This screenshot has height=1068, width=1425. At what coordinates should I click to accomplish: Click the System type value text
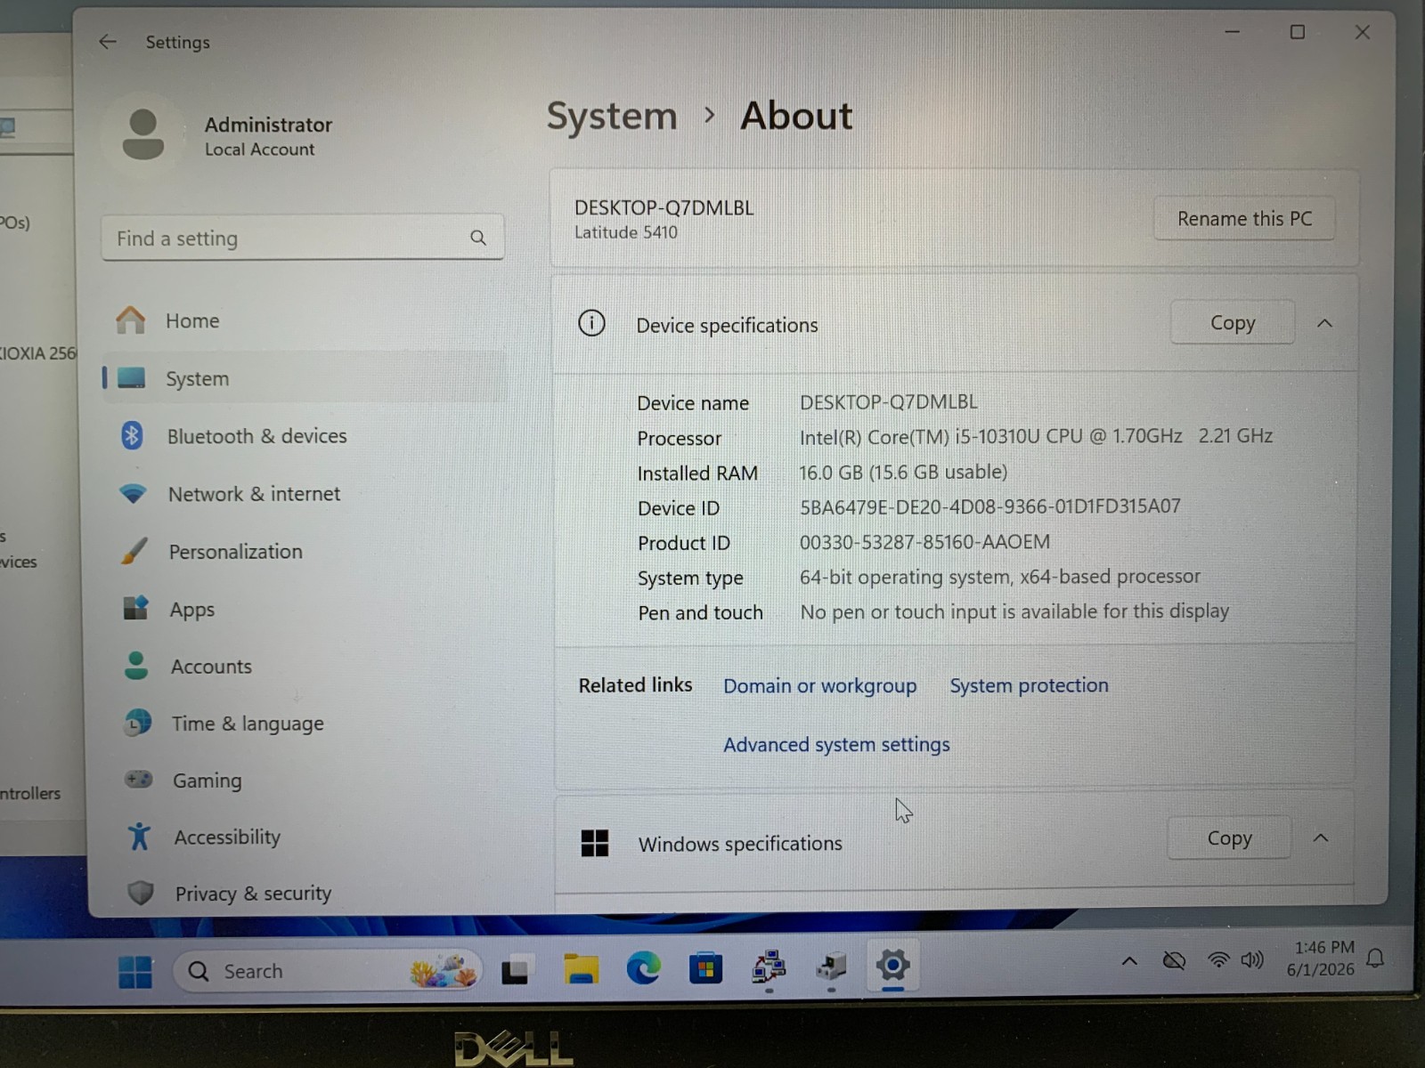click(x=999, y=577)
